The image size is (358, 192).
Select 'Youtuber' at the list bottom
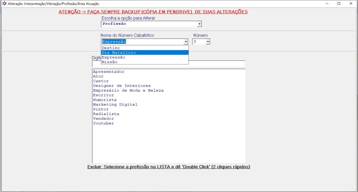(103, 123)
